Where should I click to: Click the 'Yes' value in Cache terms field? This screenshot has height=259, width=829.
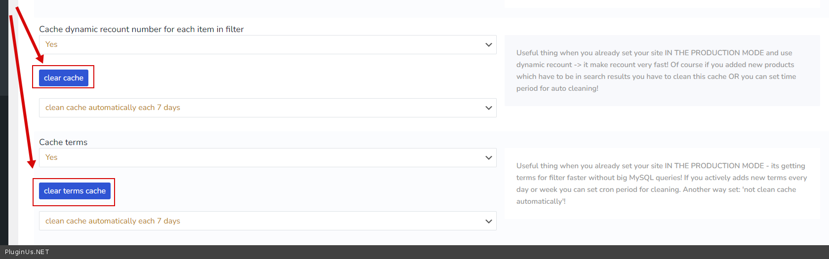[x=51, y=158]
